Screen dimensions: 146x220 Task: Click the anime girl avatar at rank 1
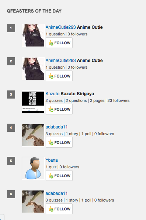click(33, 35)
